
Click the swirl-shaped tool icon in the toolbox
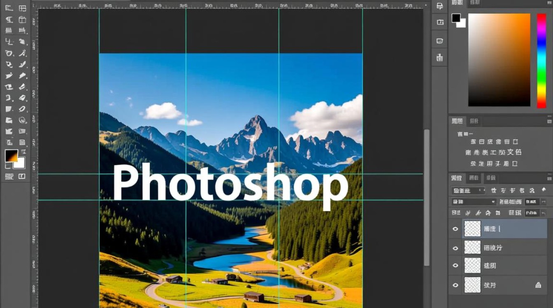pyautogui.click(x=23, y=120)
